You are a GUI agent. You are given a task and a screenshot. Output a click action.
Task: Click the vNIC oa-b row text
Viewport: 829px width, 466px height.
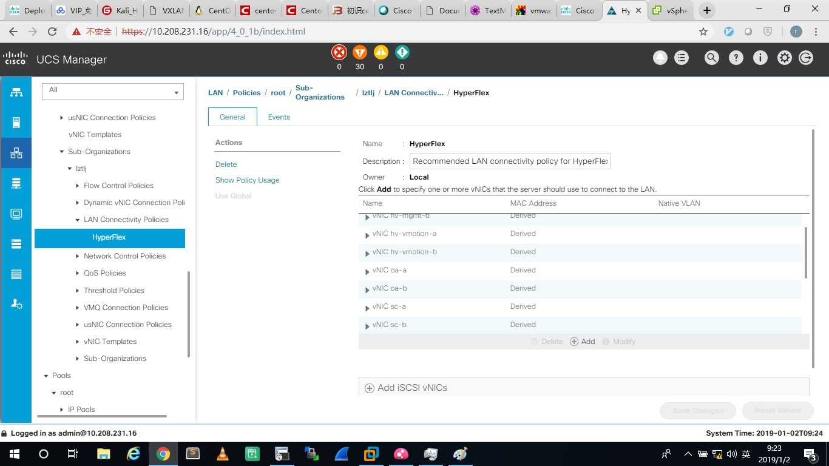pos(390,288)
